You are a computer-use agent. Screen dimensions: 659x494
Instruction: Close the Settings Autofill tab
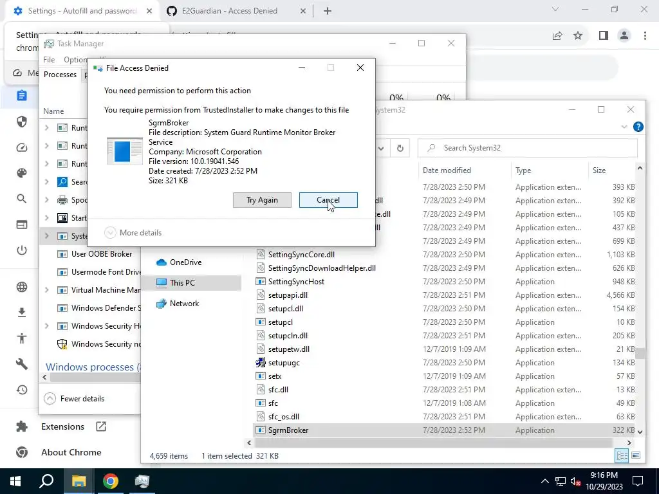[149, 11]
